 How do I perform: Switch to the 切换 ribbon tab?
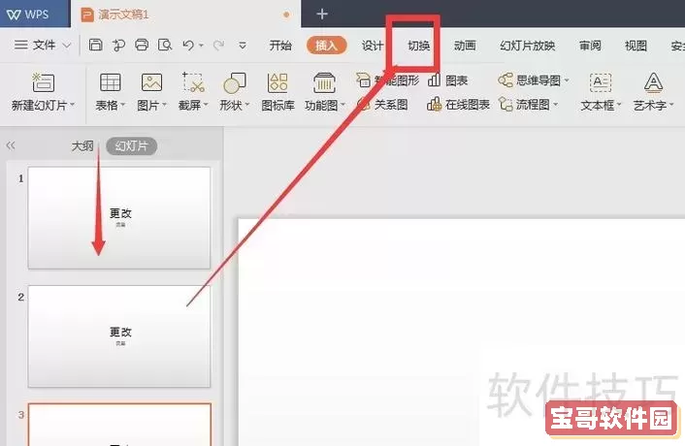click(418, 46)
